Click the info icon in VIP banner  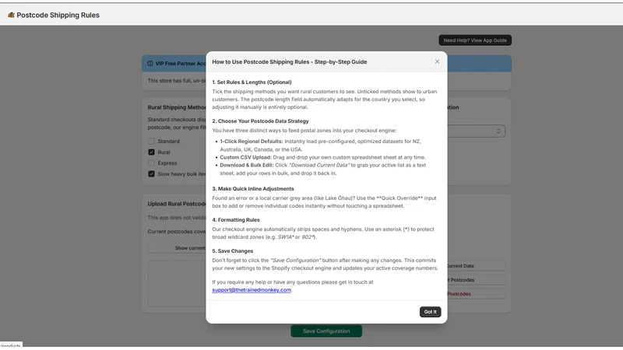(x=150, y=64)
